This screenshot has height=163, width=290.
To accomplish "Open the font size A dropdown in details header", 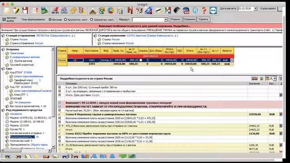I will click(275, 78).
